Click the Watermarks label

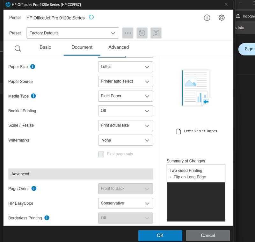coord(19,140)
